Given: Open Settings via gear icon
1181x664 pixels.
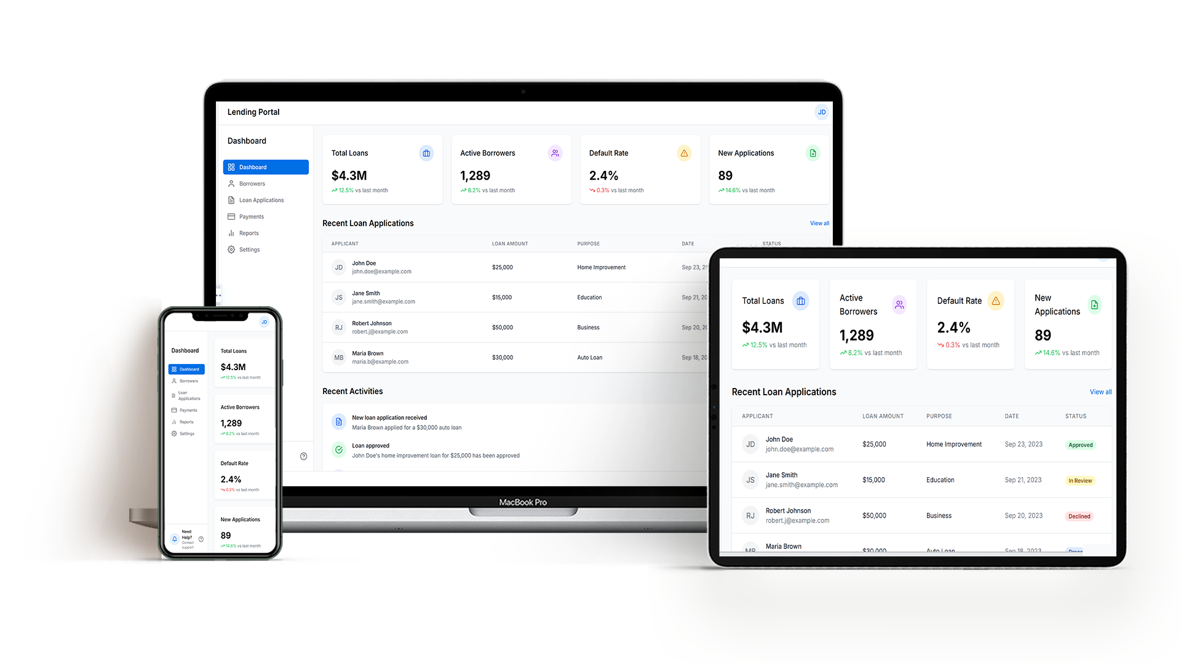Looking at the screenshot, I should click(231, 249).
